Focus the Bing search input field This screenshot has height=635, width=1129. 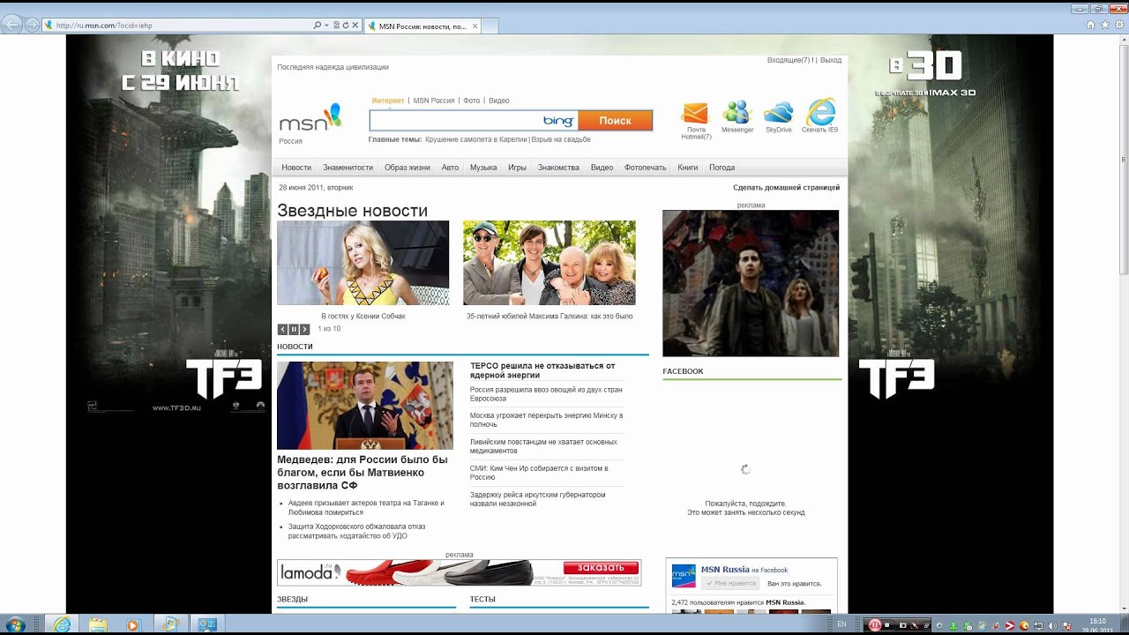[x=455, y=121]
